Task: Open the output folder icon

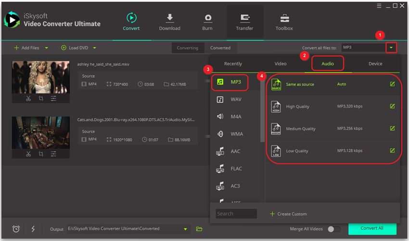Action: (x=199, y=229)
